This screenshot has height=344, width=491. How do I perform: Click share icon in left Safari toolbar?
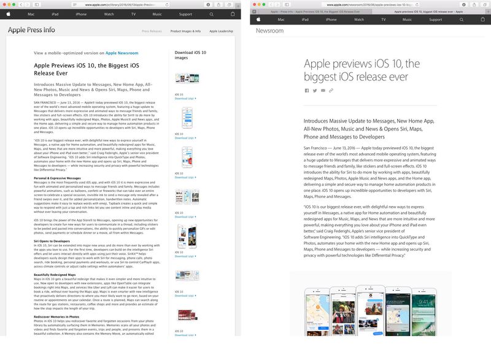(x=218, y=5)
